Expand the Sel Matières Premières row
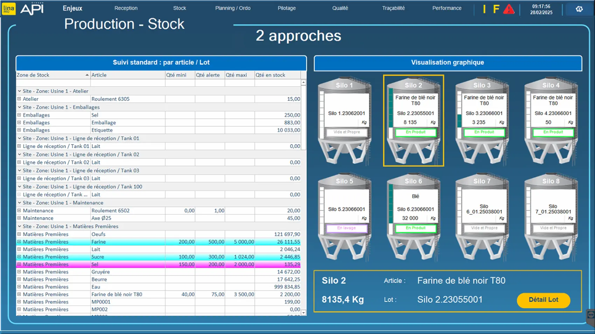The width and height of the screenshot is (595, 334). tap(19, 264)
